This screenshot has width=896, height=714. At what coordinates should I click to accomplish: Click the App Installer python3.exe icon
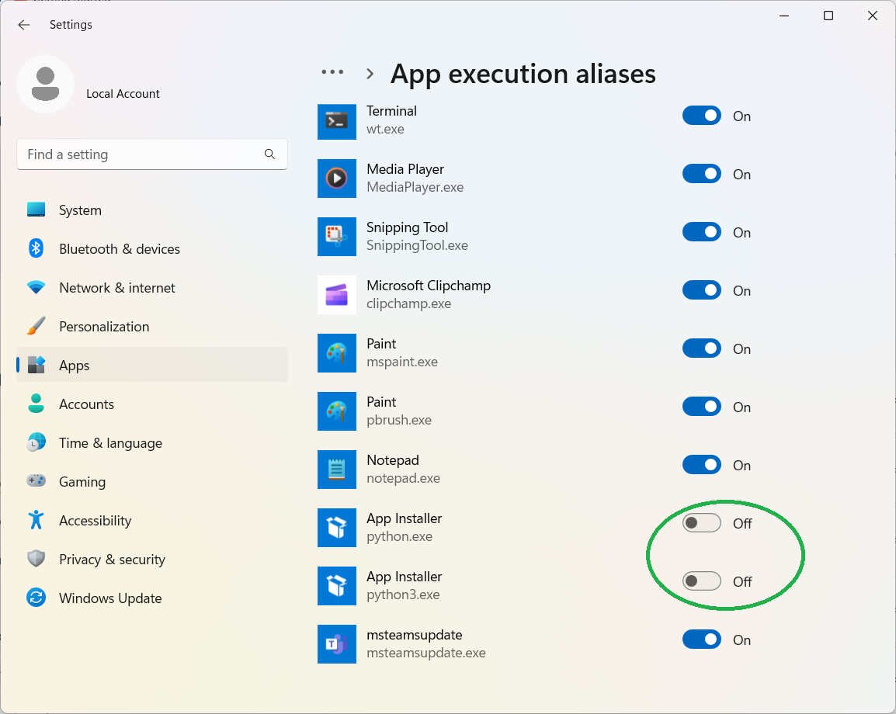[337, 586]
